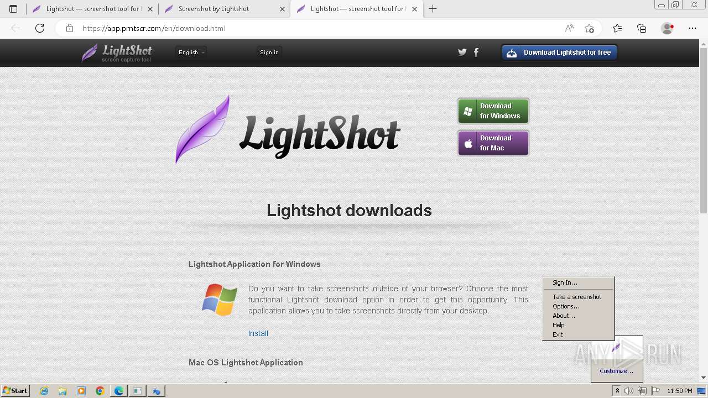Click the large LightShot banner logo
The height and width of the screenshot is (398, 708).
coord(288,130)
